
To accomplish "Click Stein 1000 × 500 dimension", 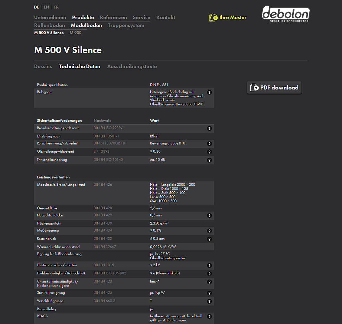I will 163,201.
